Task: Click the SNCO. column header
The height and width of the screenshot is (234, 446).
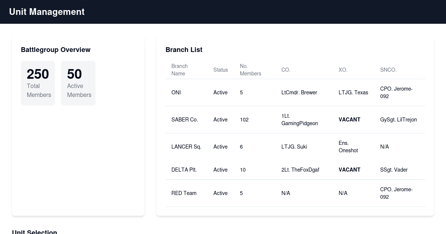Action: [388, 70]
